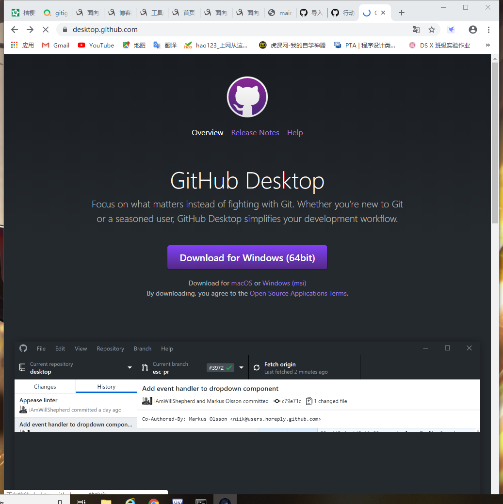This screenshot has width=503, height=504.
Task: Click the 1 changed file indicator
Action: pos(326,401)
